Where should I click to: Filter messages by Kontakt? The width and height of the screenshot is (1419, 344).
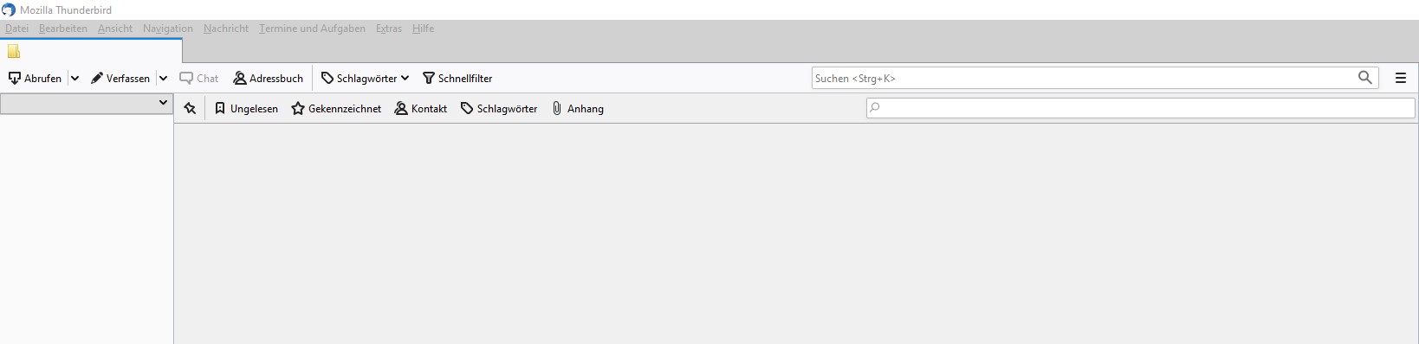click(421, 108)
